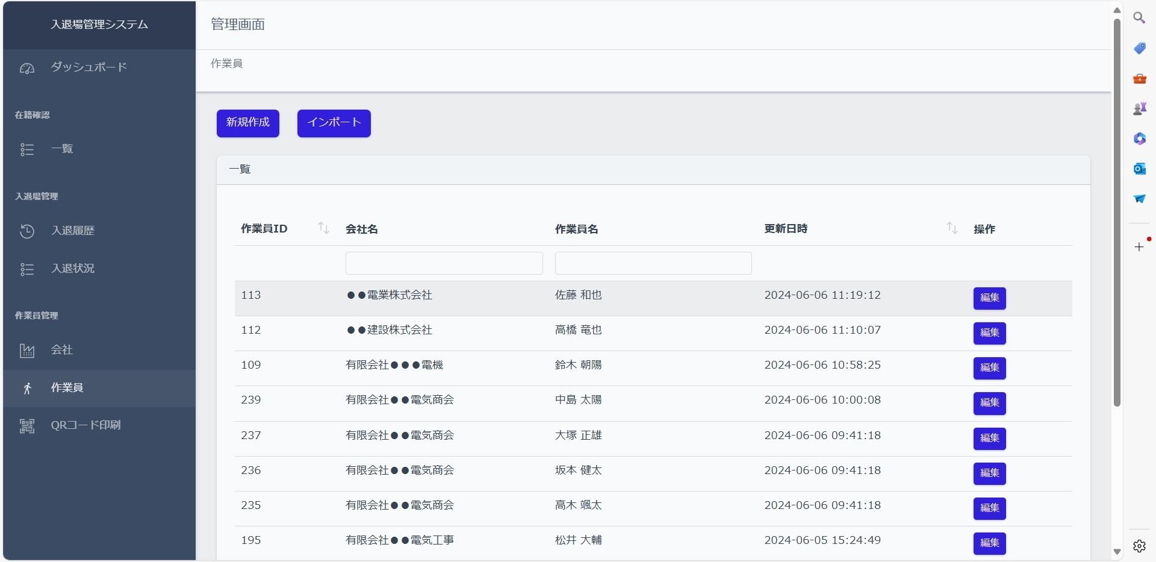Open the browser sidebar search icon
The image size is (1156, 562).
click(x=1139, y=18)
